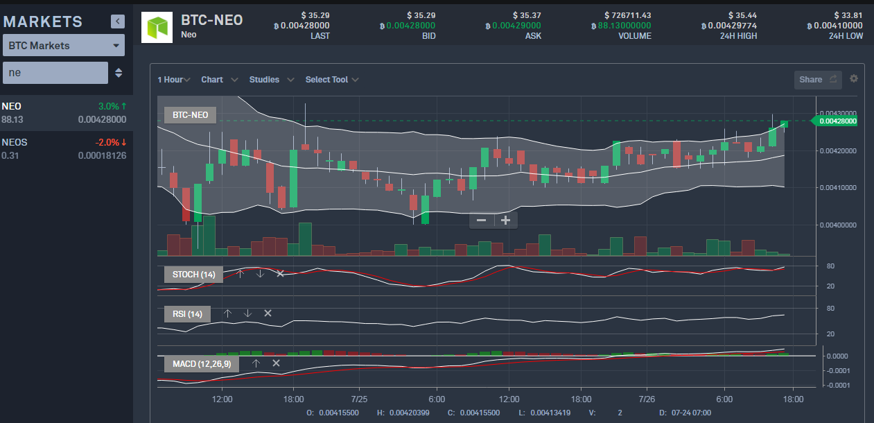Click the Share button
The height and width of the screenshot is (423, 874).
(819, 79)
